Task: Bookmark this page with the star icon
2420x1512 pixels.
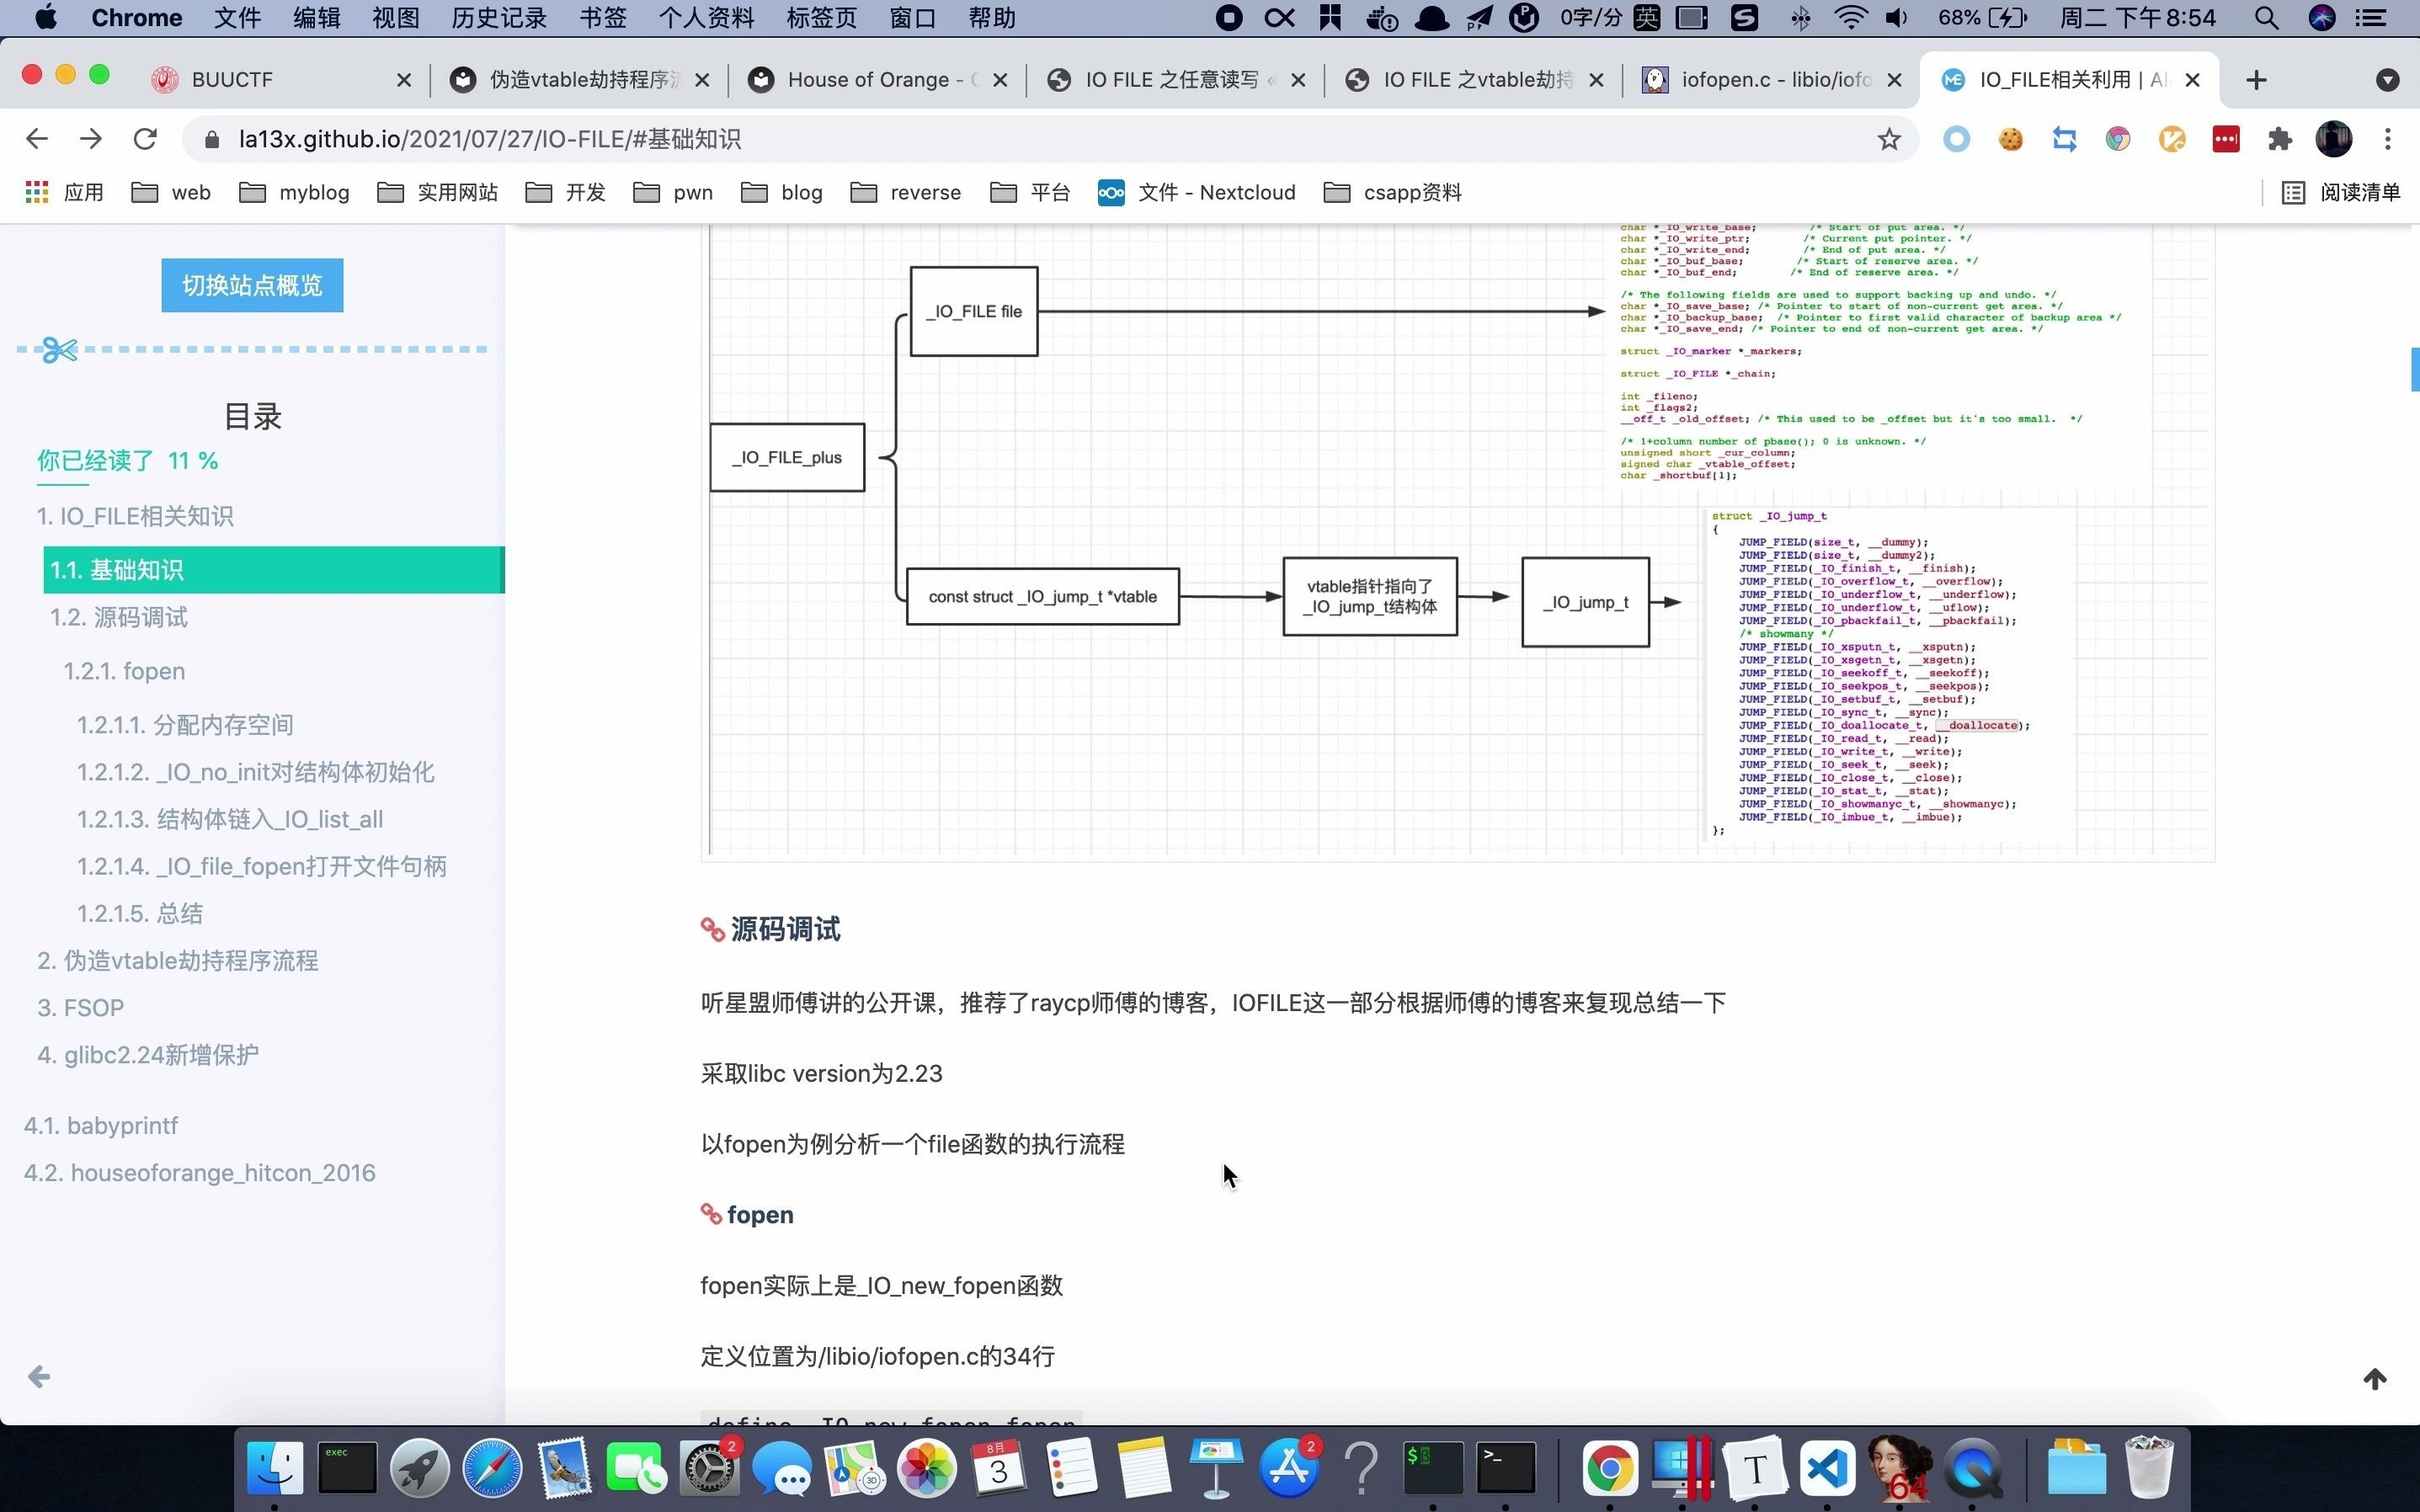Action: click(x=1888, y=139)
